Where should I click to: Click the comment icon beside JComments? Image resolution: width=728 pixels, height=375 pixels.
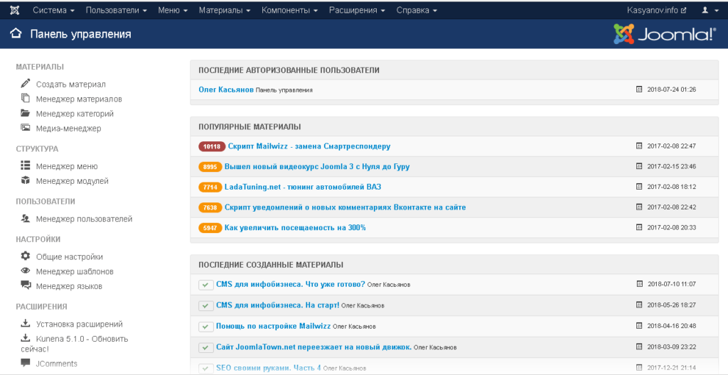point(25,363)
